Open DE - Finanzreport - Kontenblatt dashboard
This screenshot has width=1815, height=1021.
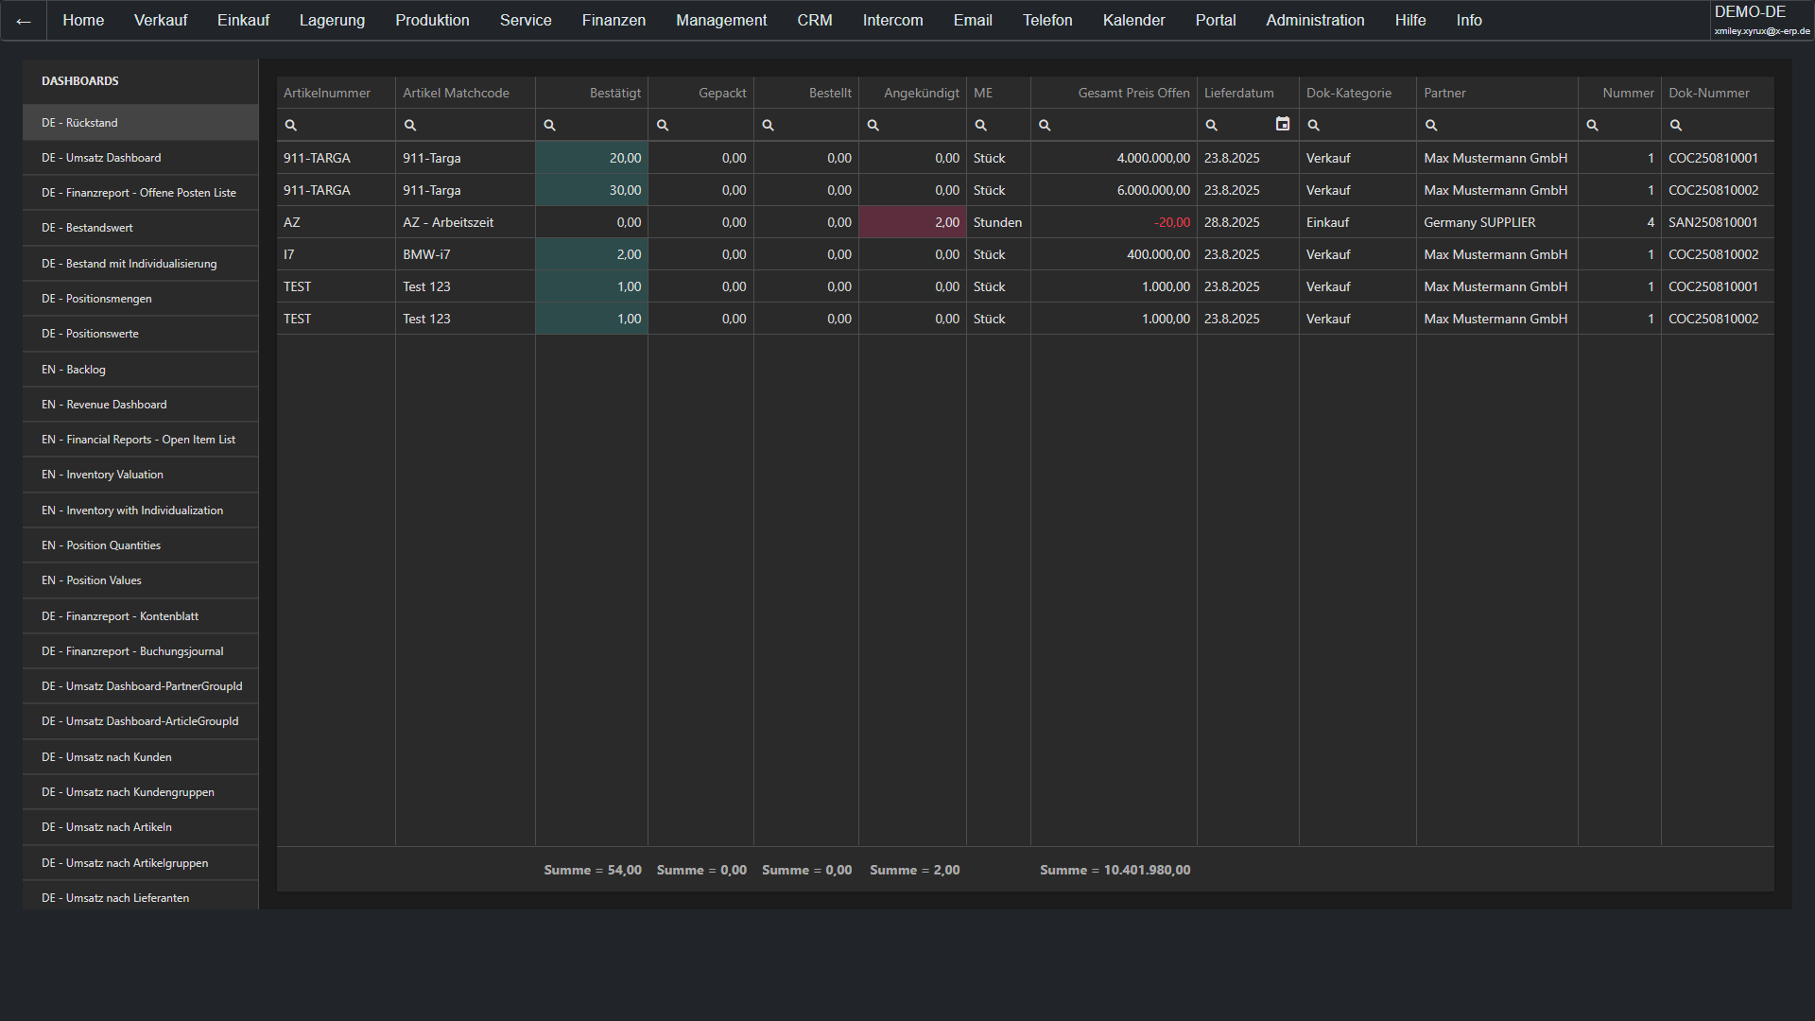[120, 616]
